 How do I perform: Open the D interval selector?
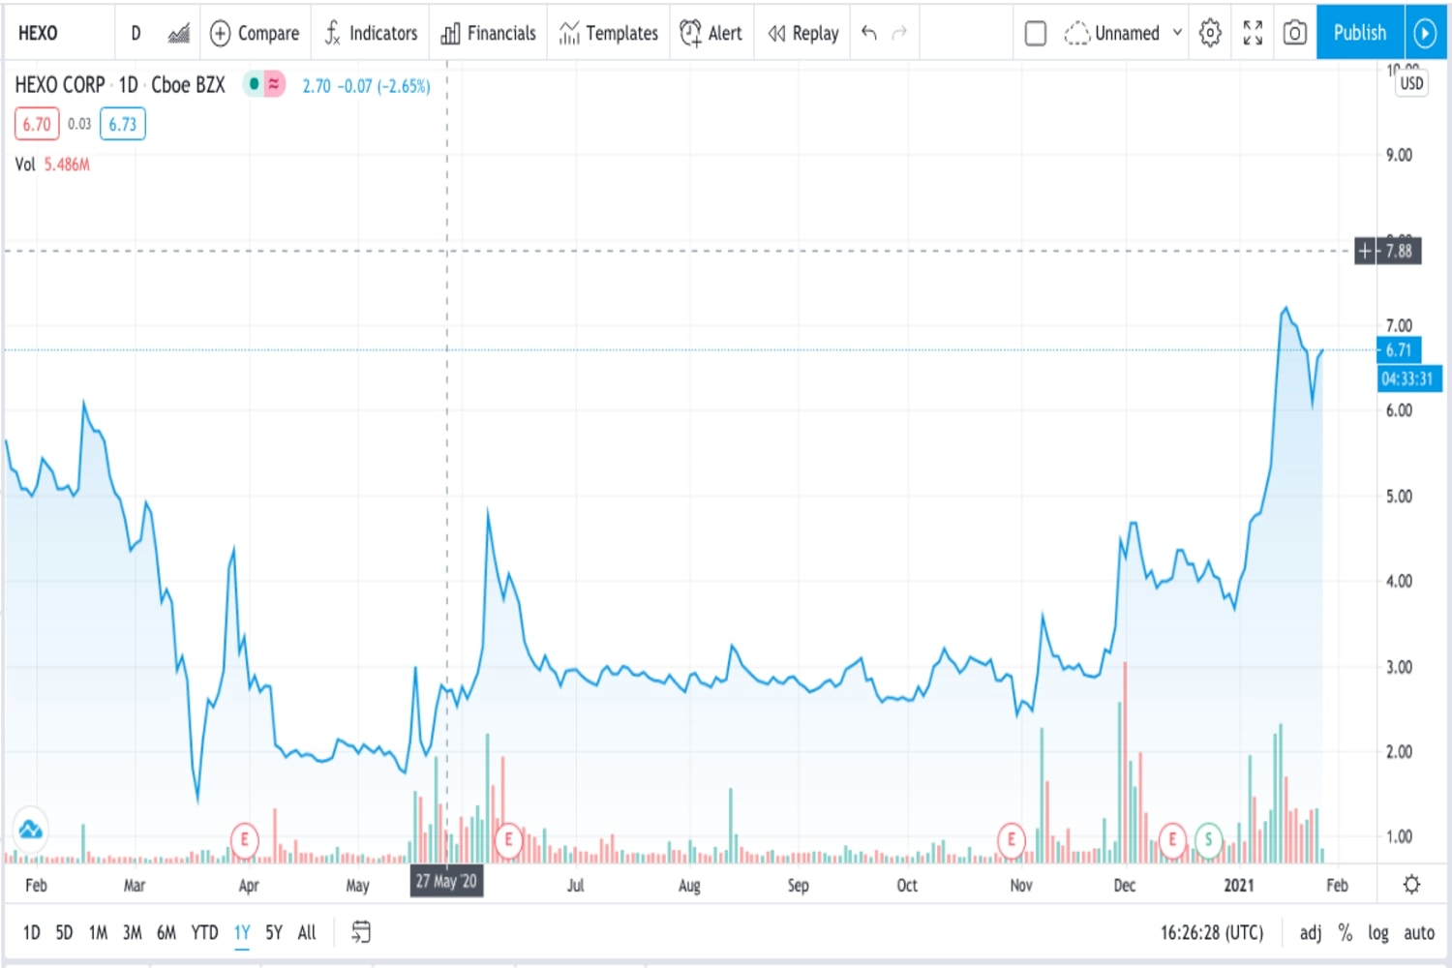(136, 33)
